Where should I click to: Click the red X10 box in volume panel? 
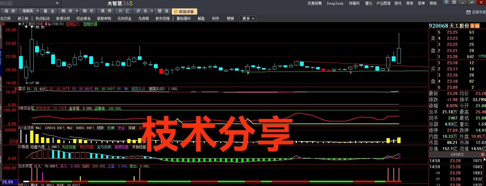(14, 142)
